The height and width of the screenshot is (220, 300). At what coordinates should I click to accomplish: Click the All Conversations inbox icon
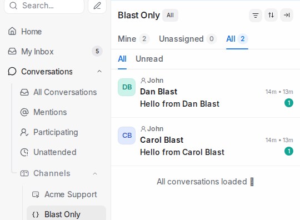point(24,92)
